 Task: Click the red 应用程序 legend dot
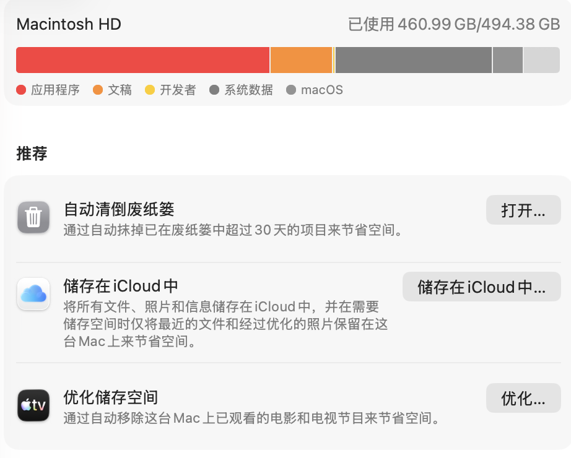(21, 90)
